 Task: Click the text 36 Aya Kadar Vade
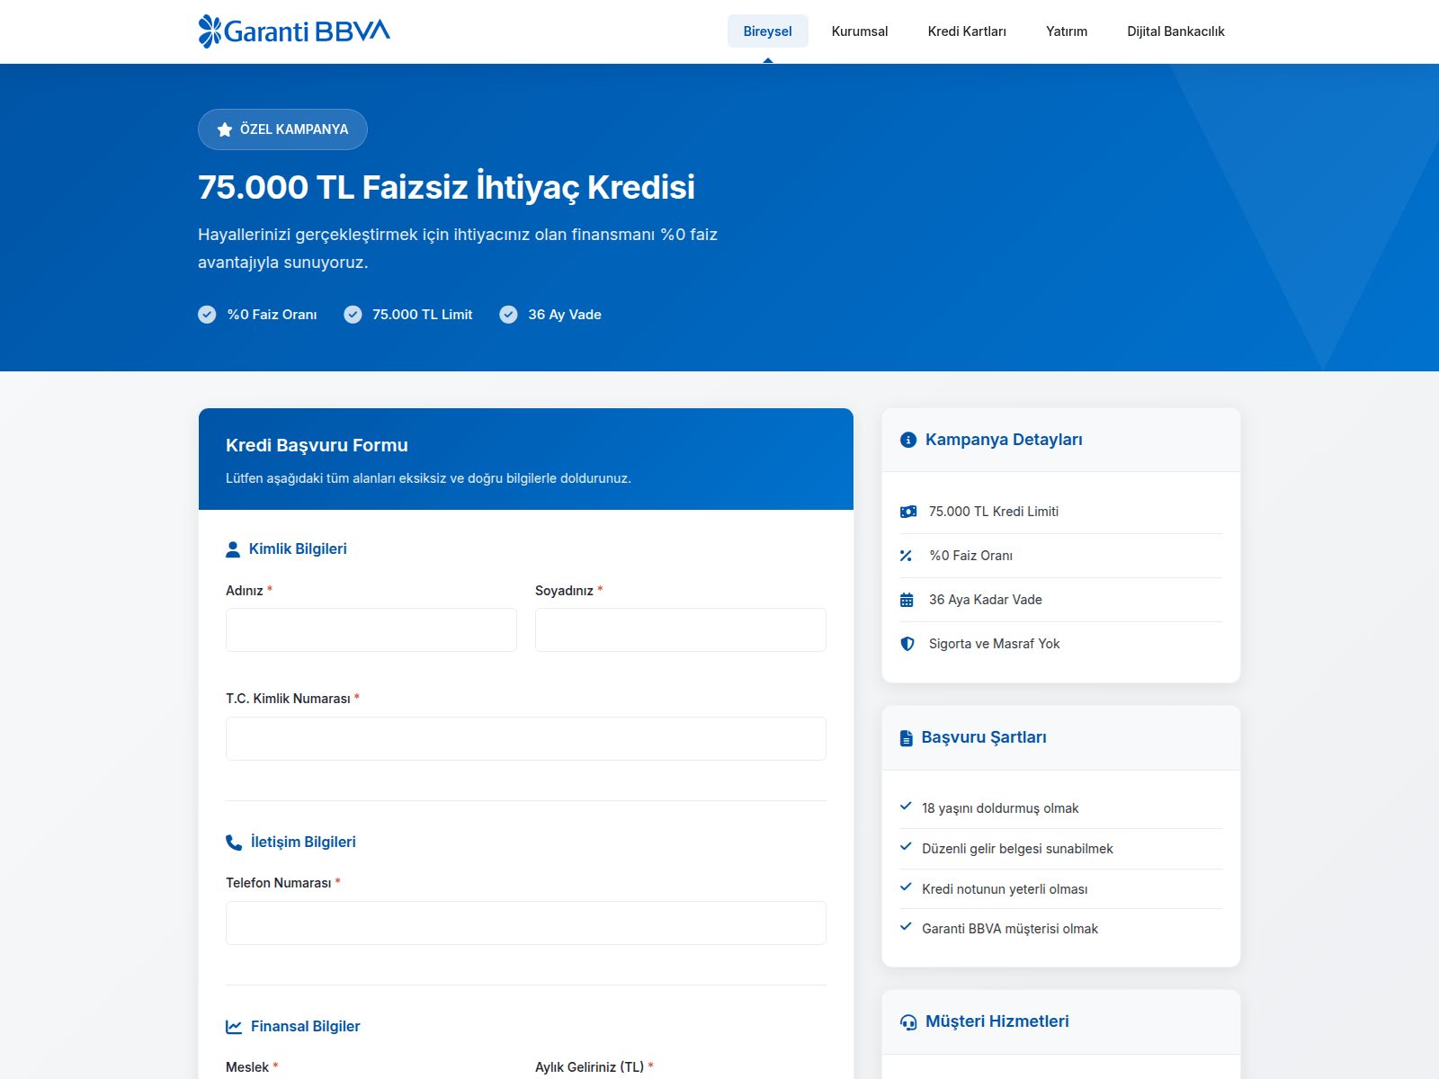click(986, 600)
